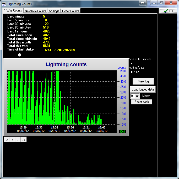Select the 1 Wire Counts tab
The height and width of the screenshot is (179, 179).
(13, 10)
